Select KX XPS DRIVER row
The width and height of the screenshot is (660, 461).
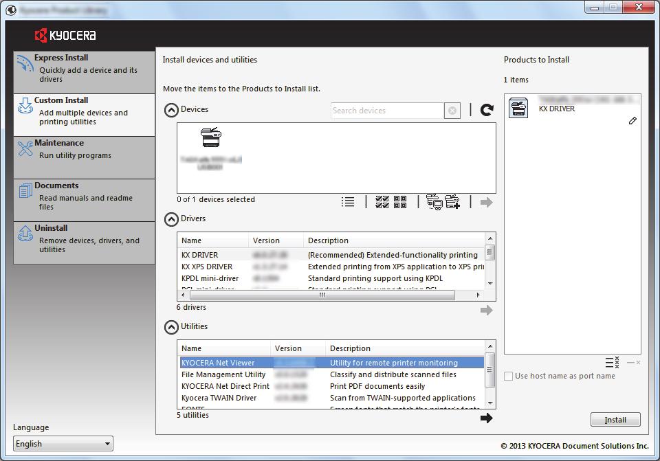pos(331,267)
